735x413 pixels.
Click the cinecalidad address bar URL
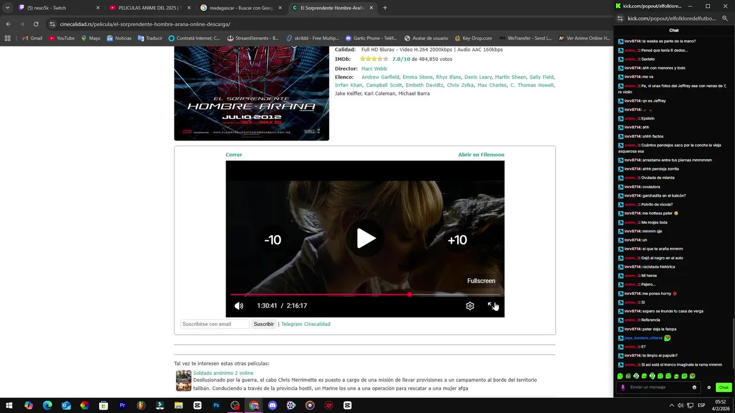(x=145, y=24)
